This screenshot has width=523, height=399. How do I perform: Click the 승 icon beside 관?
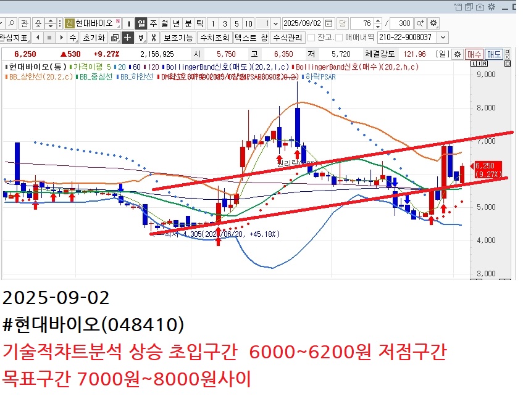click(x=38, y=23)
